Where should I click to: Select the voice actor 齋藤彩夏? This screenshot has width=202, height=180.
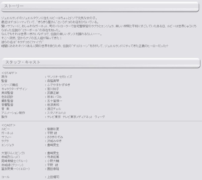click(53, 129)
